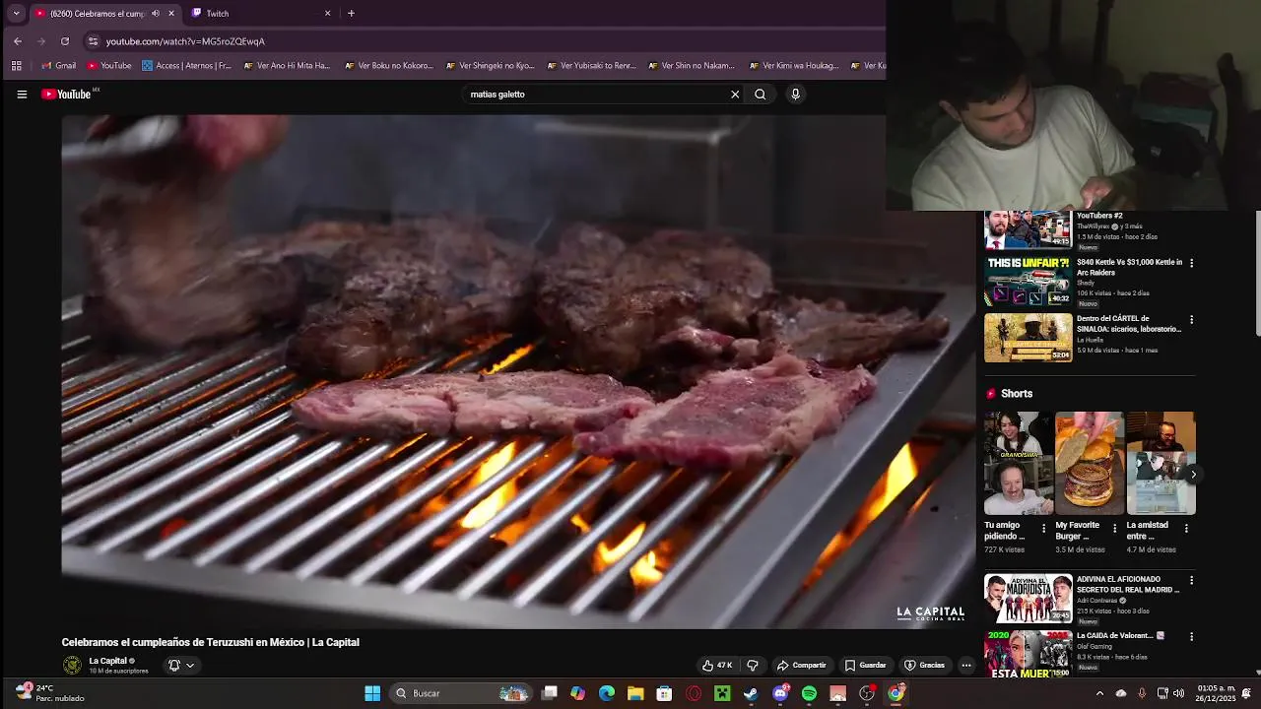1261x709 pixels.
Task: Clear the search text with the X
Action: pyautogui.click(x=735, y=95)
